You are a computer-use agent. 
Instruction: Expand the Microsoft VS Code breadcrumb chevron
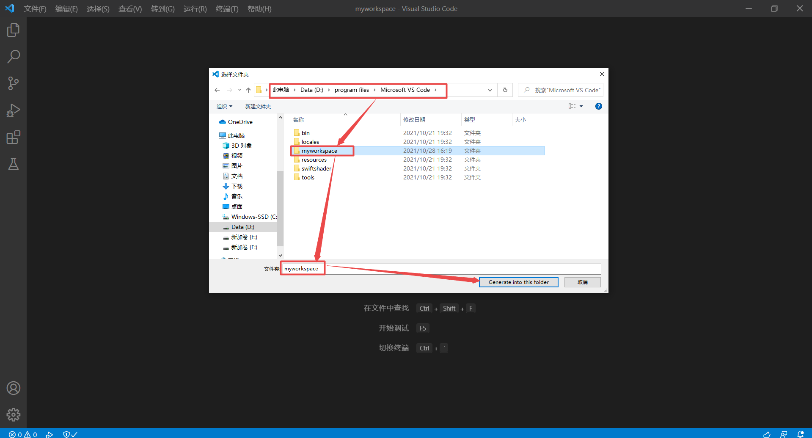tap(435, 90)
